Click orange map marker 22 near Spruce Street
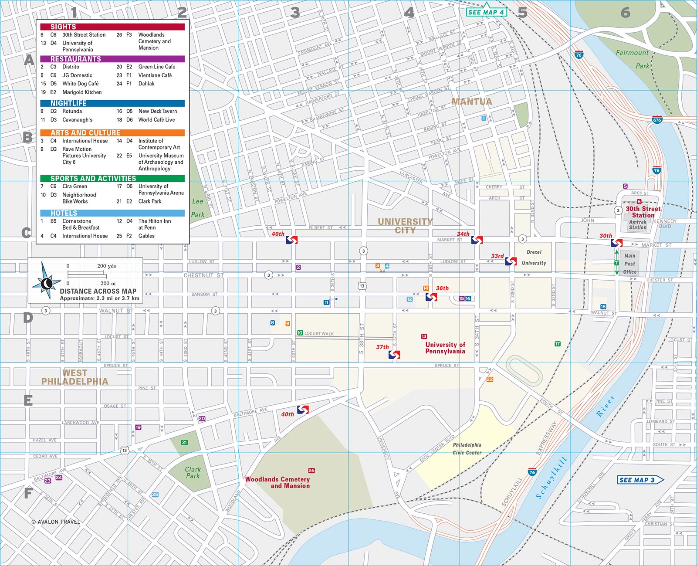This screenshot has height=566, width=697. pos(490,380)
